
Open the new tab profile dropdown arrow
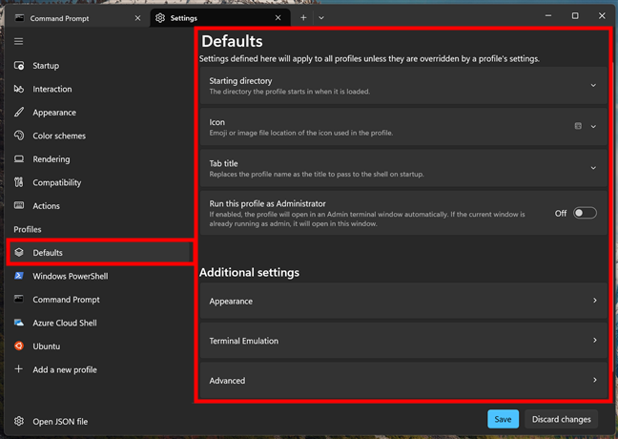321,18
